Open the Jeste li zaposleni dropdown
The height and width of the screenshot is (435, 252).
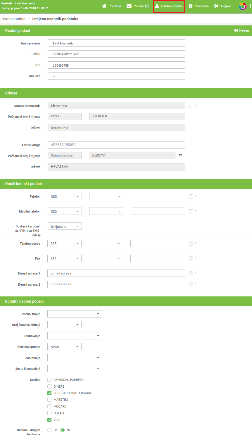(75, 369)
